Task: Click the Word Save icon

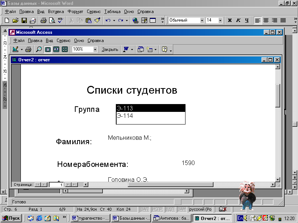Action: pos(24,20)
